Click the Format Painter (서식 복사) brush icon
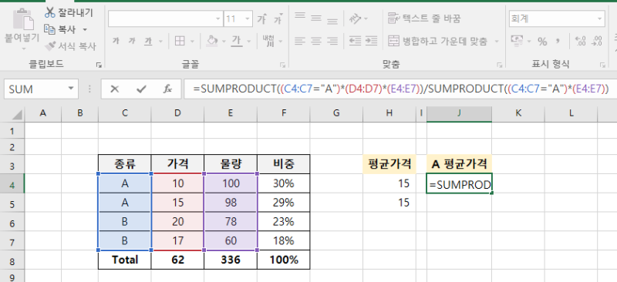 50,46
